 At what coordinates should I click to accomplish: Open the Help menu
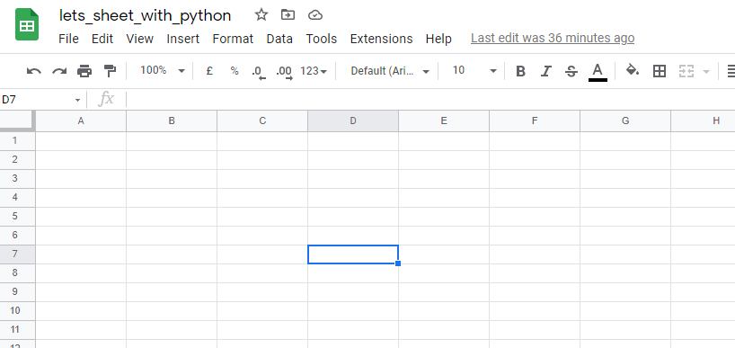click(438, 39)
